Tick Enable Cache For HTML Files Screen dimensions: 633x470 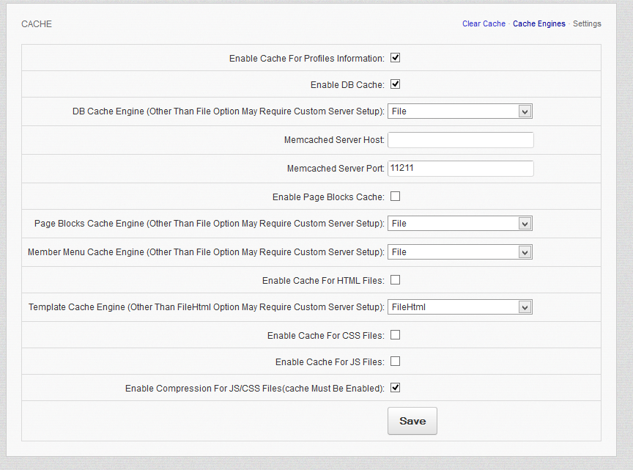(395, 280)
